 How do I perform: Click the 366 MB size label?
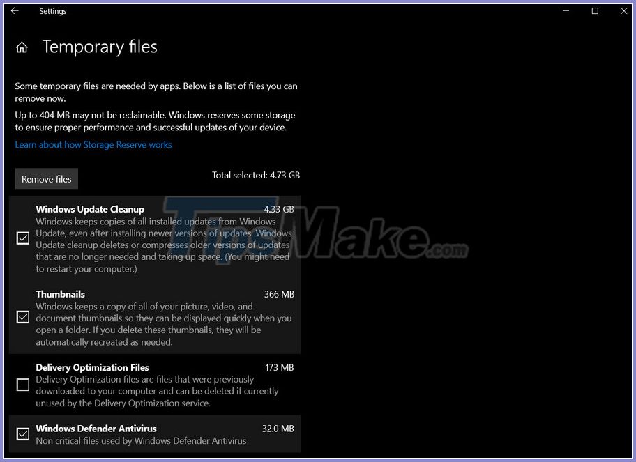[x=279, y=294]
